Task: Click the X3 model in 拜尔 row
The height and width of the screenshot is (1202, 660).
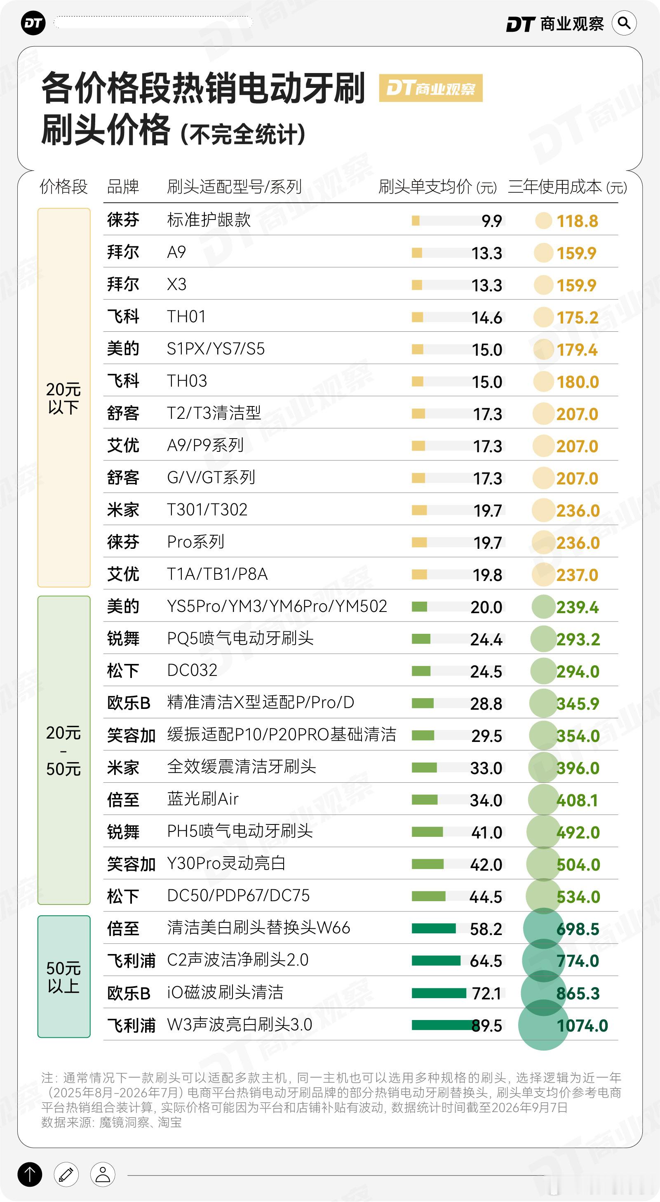Action: [177, 284]
